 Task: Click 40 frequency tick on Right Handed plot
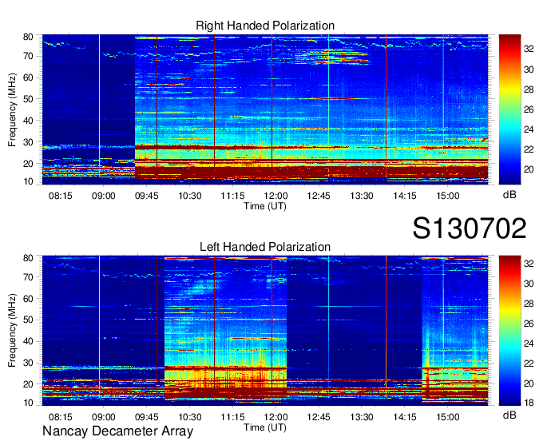coord(28,121)
